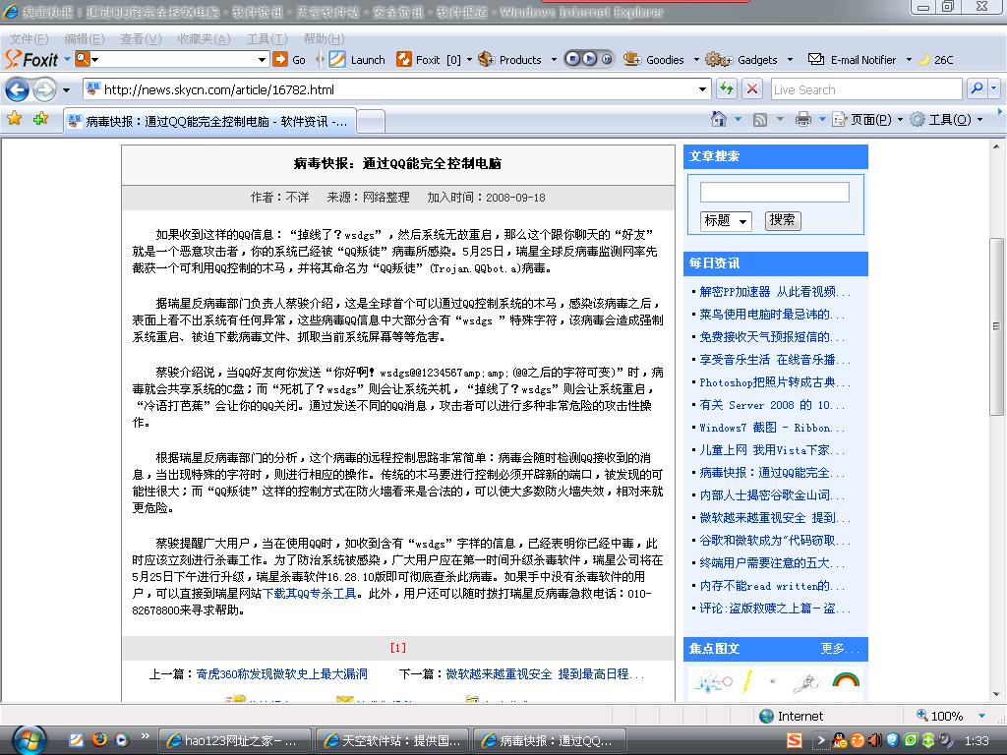
Task: Click the Products toolbar icon
Action: (486, 60)
